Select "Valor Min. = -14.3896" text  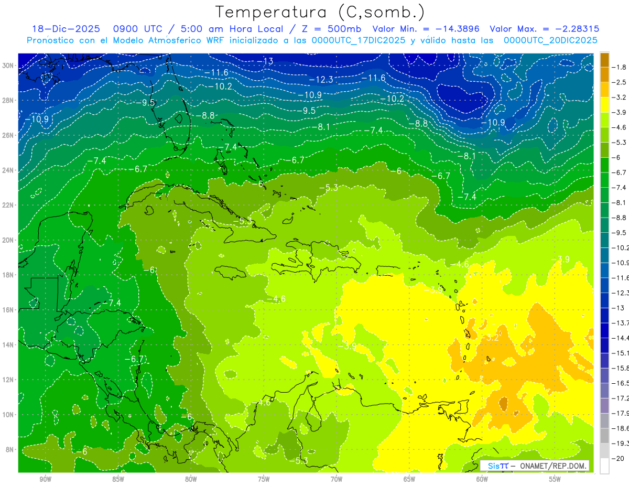point(426,29)
